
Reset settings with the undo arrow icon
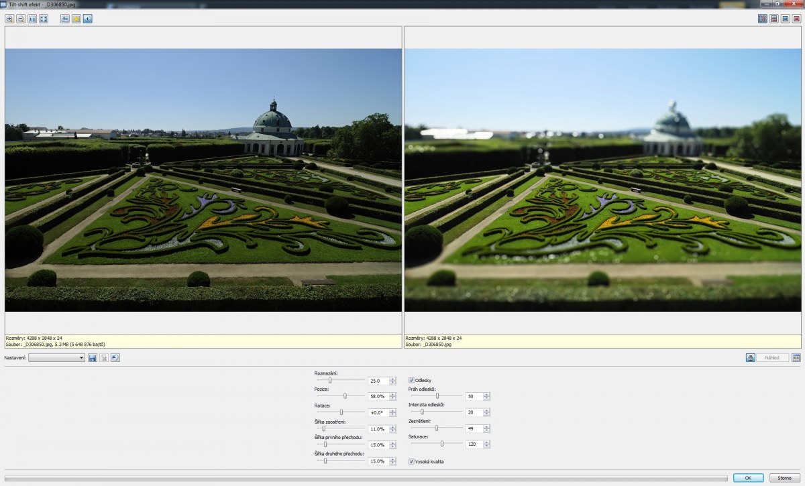coord(115,358)
